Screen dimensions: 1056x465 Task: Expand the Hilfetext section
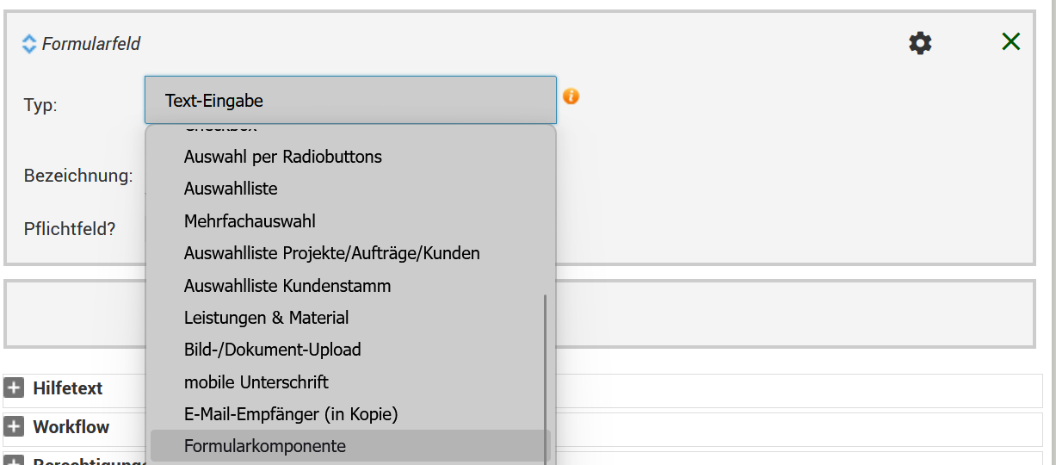14,388
